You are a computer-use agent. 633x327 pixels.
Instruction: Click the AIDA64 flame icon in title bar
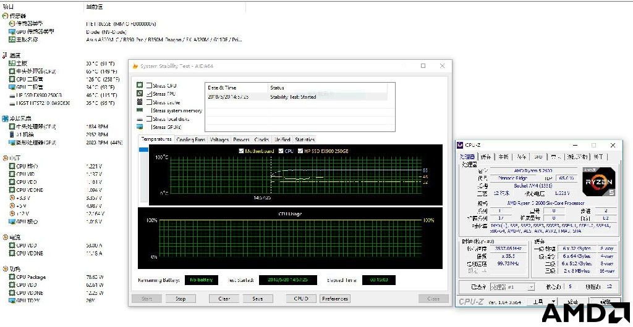135,66
